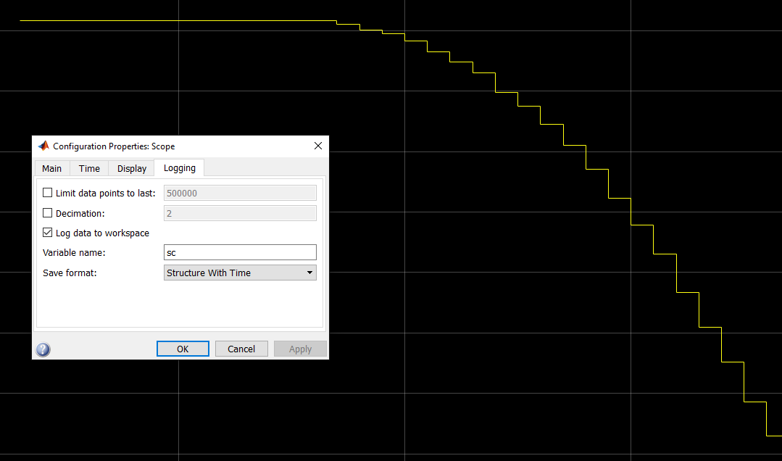
Task: Toggle the Decimation checkbox
Action: pos(48,213)
